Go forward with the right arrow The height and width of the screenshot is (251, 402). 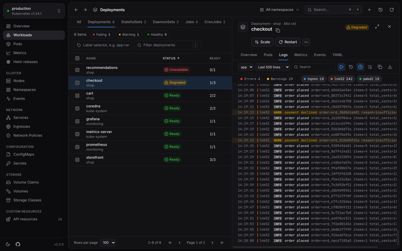[x=85, y=10]
